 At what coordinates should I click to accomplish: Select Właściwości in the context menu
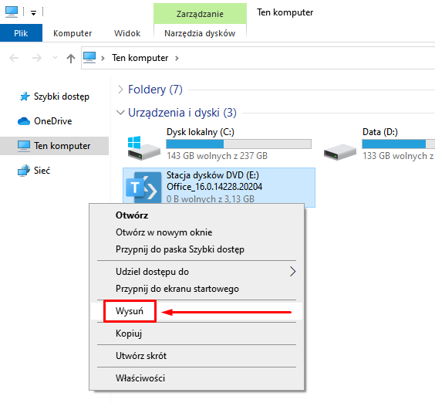pyautogui.click(x=140, y=378)
